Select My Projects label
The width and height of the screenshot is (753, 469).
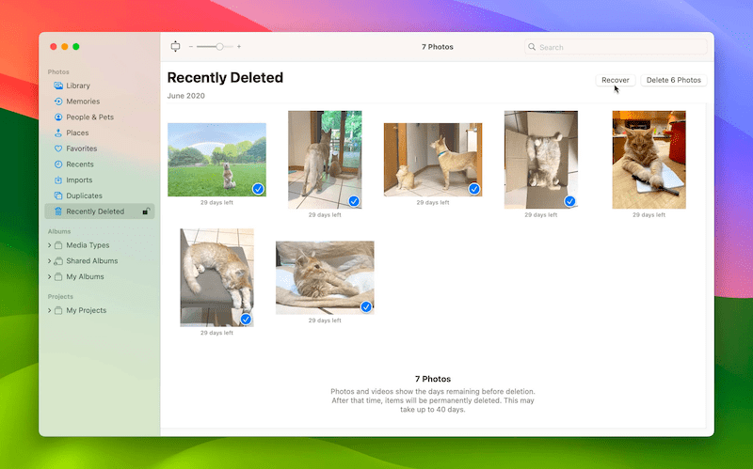pyautogui.click(x=86, y=310)
